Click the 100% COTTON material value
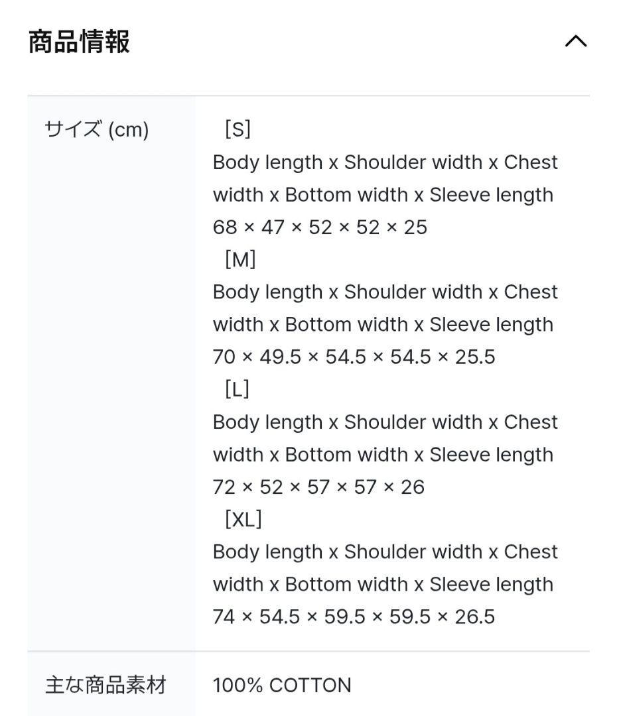The width and height of the screenshot is (617, 716). coord(282,685)
